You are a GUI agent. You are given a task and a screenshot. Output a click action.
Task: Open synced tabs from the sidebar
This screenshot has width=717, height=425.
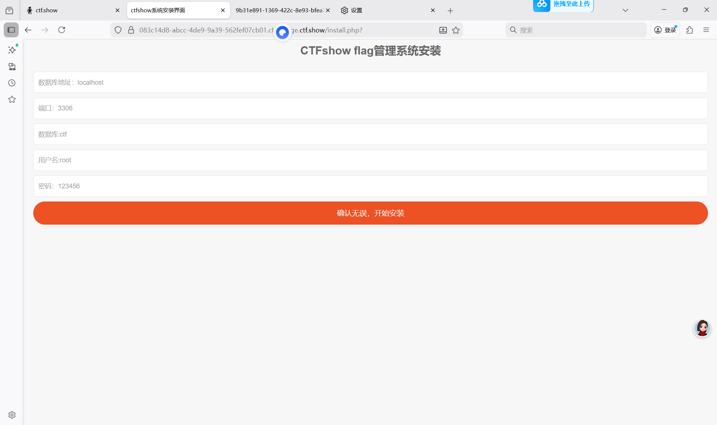12,66
